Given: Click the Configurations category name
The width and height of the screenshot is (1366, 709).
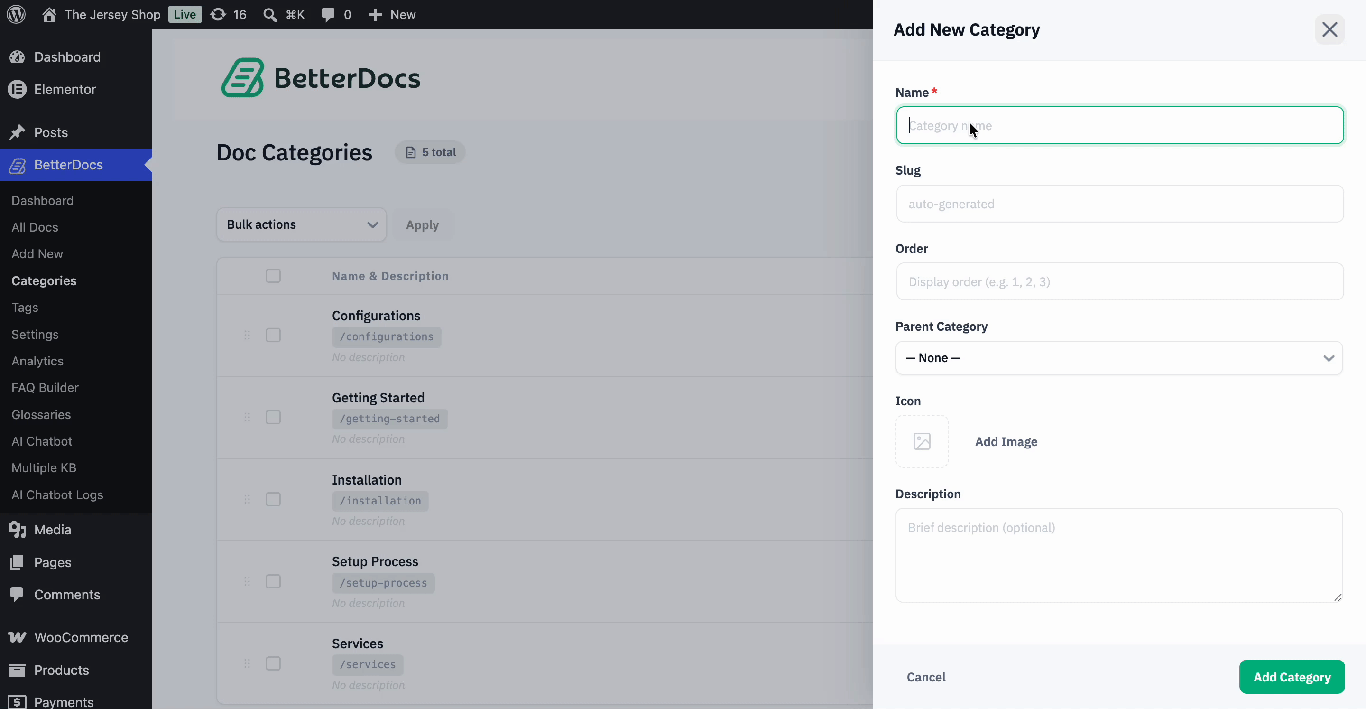Looking at the screenshot, I should [x=376, y=316].
